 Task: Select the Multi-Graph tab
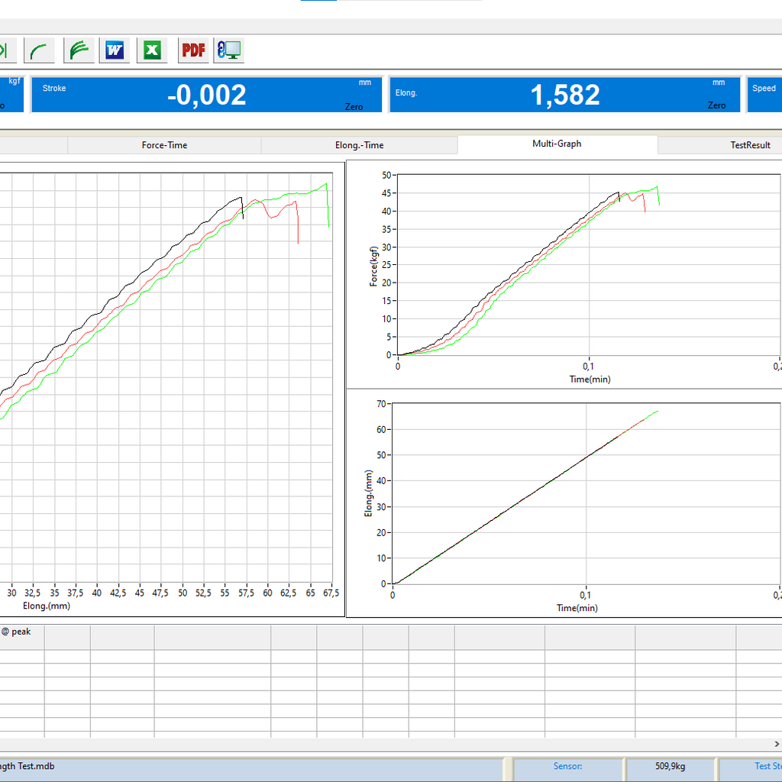tap(557, 144)
